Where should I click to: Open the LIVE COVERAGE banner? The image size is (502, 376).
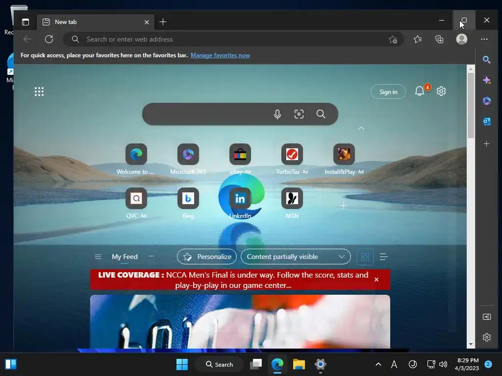[x=233, y=280]
